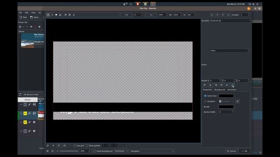Enable the Use grid checkbox
The width and height of the screenshot is (280, 157).
coord(75,146)
